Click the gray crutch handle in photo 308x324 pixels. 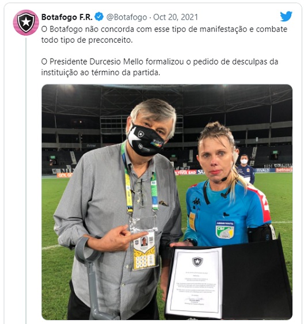click(x=88, y=251)
